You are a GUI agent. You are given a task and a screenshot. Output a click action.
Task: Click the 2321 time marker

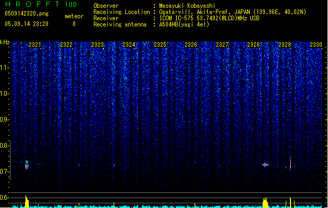(35, 45)
